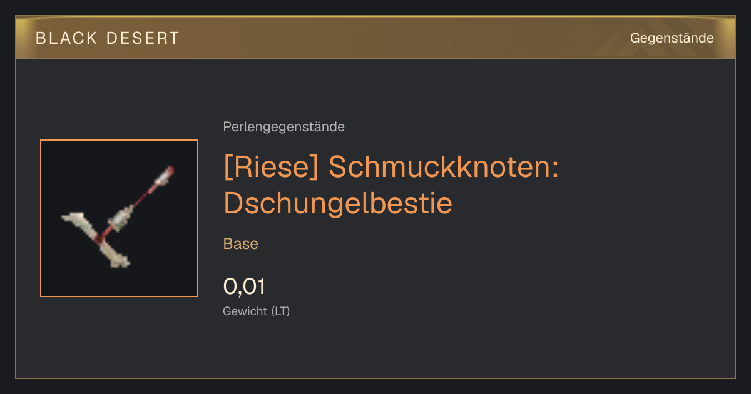Click the 0,01 weight value
This screenshot has width=751, height=394.
(x=244, y=286)
